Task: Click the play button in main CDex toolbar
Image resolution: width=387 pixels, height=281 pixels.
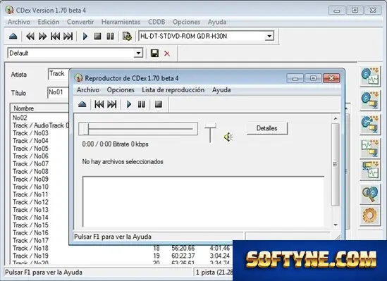Action: pos(85,37)
